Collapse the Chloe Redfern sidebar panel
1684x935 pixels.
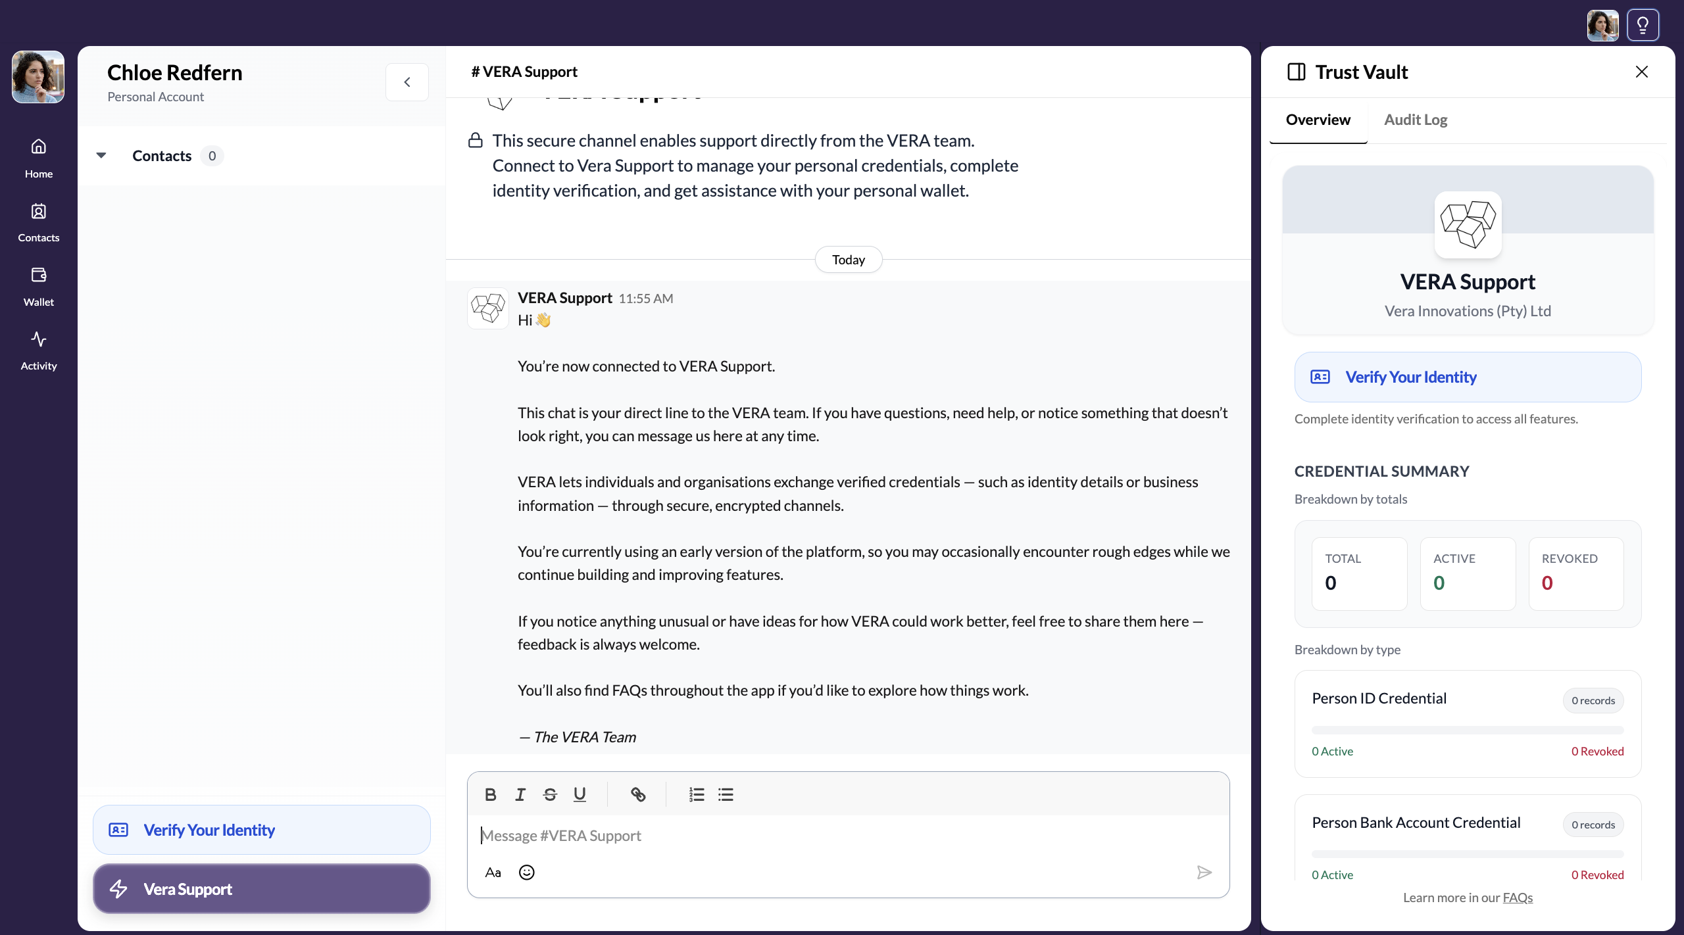click(407, 82)
